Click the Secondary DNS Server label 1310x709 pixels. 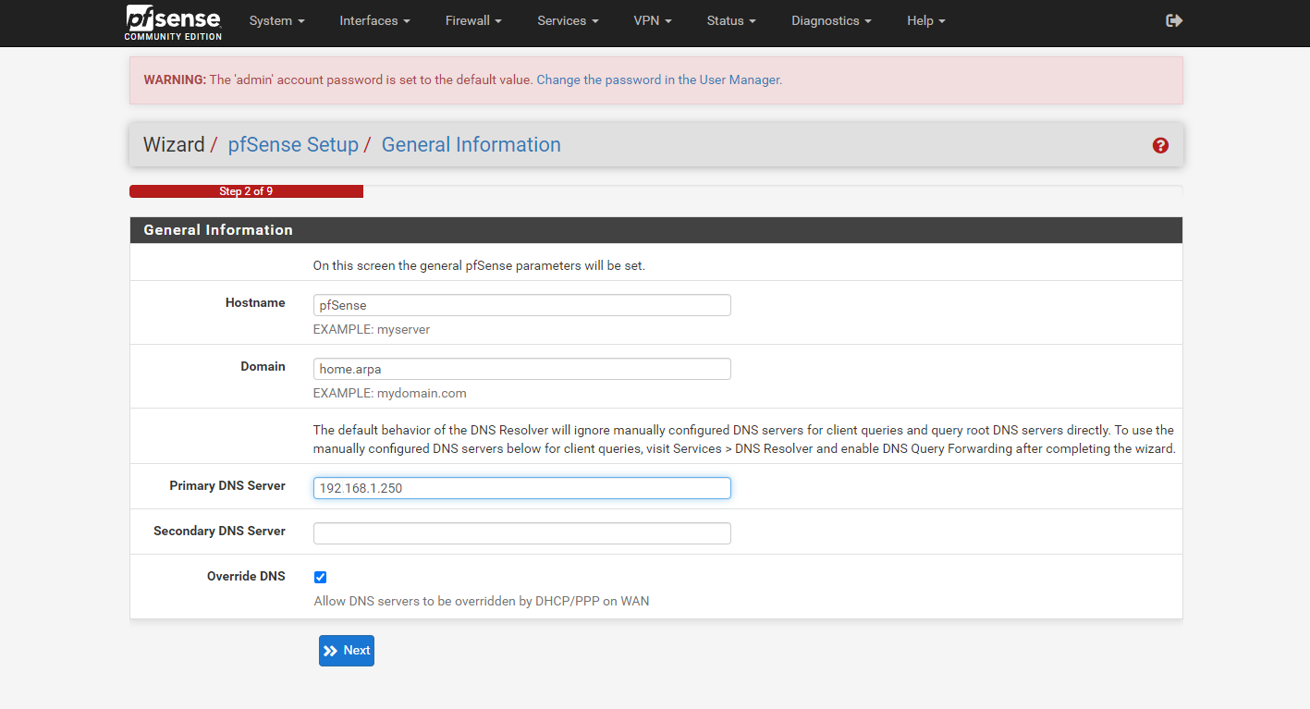tap(219, 531)
